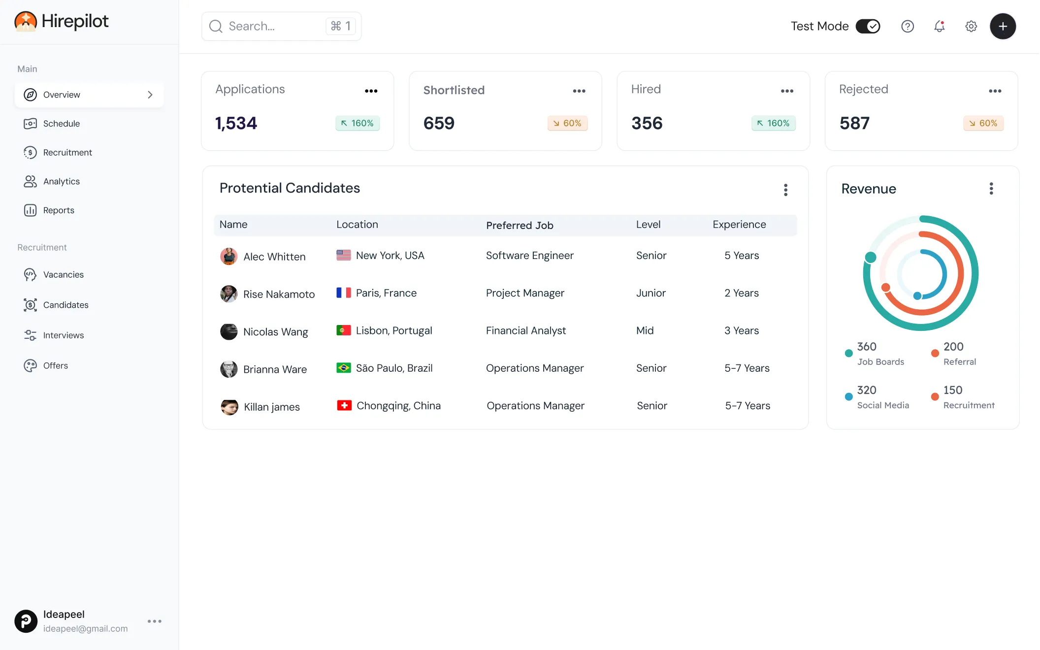Open settings gear icon

coord(971,26)
